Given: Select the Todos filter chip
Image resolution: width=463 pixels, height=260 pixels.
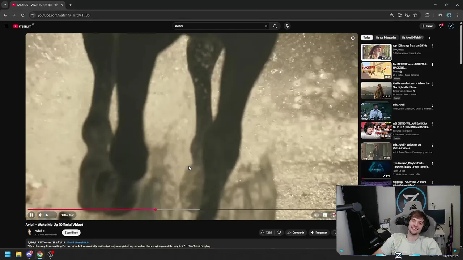Looking at the screenshot, I should click(x=367, y=38).
